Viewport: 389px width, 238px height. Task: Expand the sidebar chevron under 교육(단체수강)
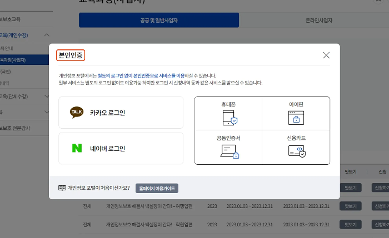pyautogui.click(x=47, y=112)
